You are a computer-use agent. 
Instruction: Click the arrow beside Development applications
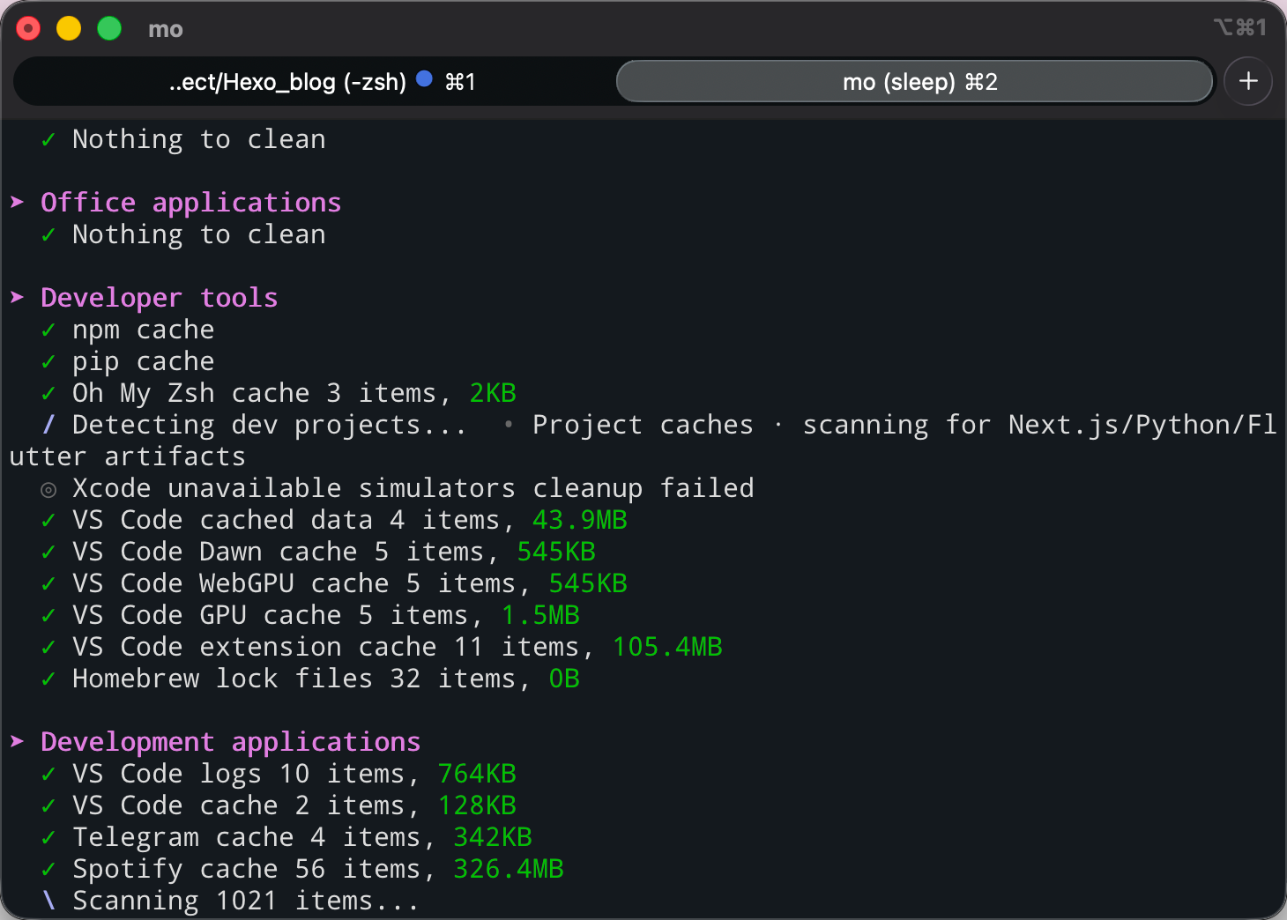point(18,742)
